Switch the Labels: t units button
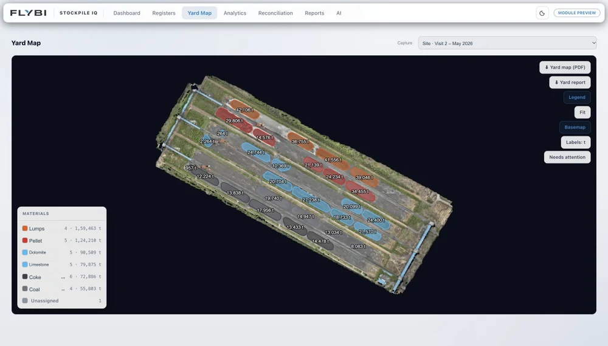608x346 pixels. pos(576,142)
